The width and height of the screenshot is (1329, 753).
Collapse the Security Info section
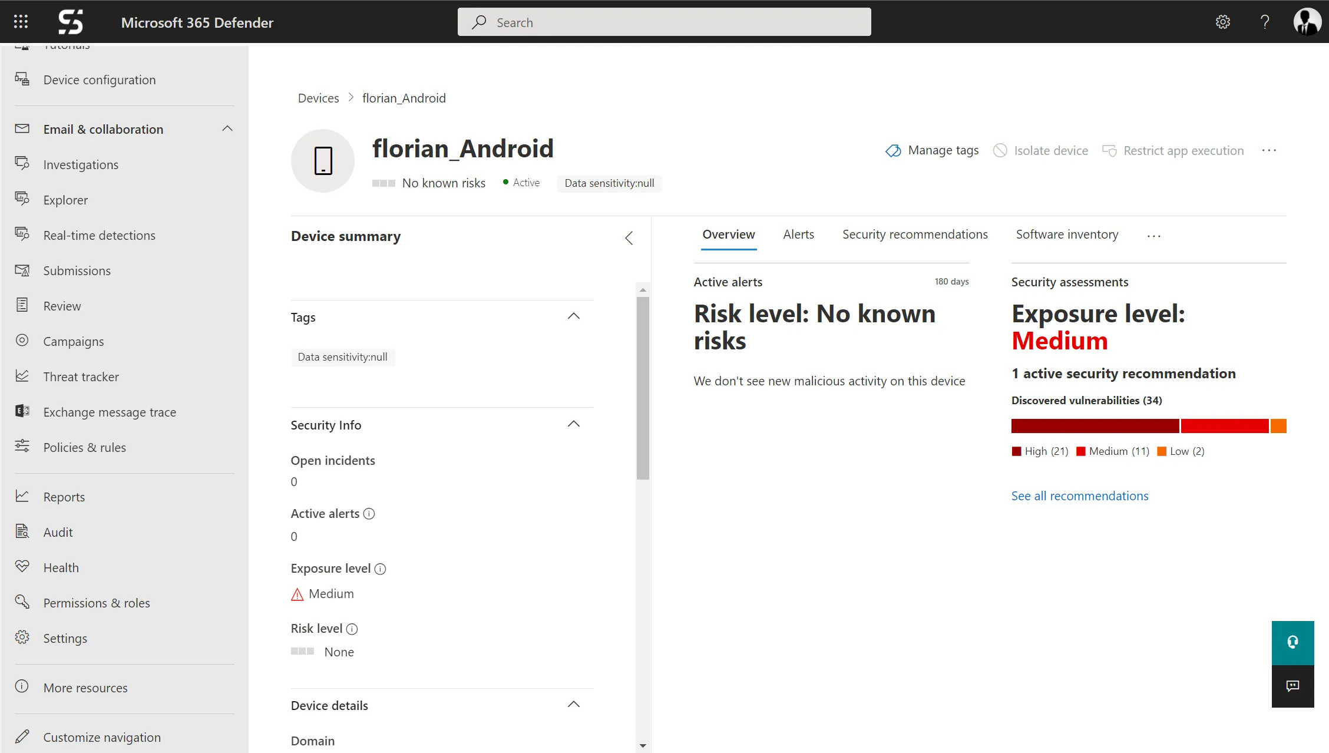coord(574,424)
